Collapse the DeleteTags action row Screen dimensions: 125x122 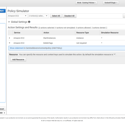tap(9, 43)
